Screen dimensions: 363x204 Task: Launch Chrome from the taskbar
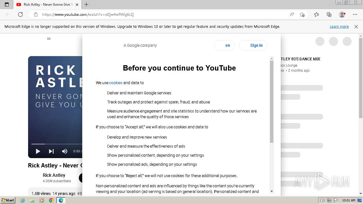pyautogui.click(x=51, y=200)
